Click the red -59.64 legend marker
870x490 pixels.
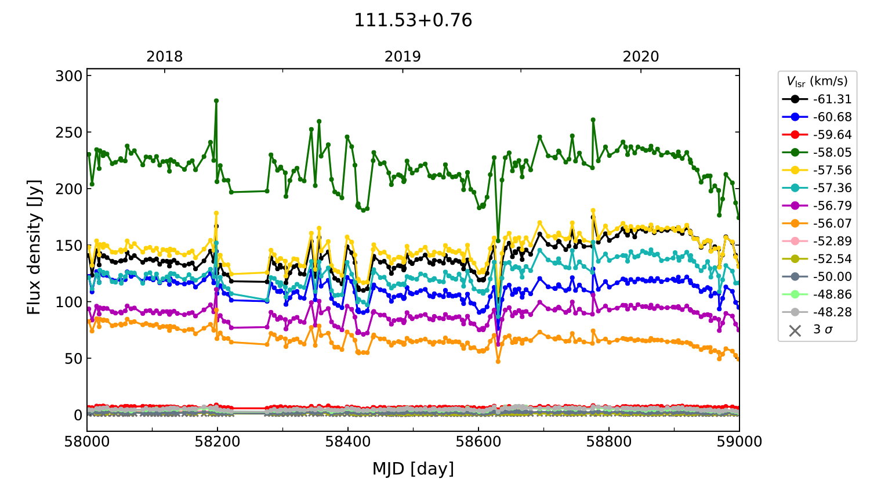point(795,135)
